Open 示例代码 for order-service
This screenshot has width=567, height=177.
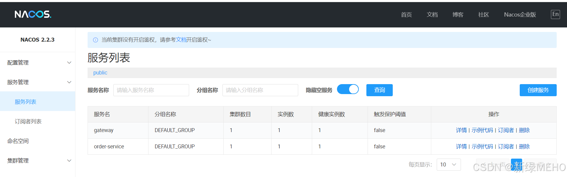[482, 147]
